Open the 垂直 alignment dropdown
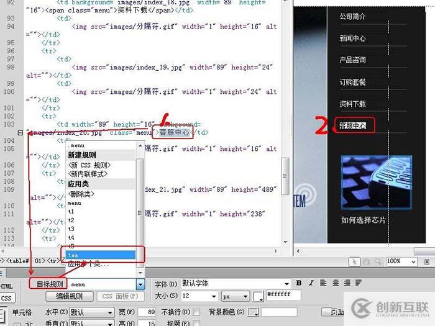The height and width of the screenshot is (326, 435). [91, 324]
